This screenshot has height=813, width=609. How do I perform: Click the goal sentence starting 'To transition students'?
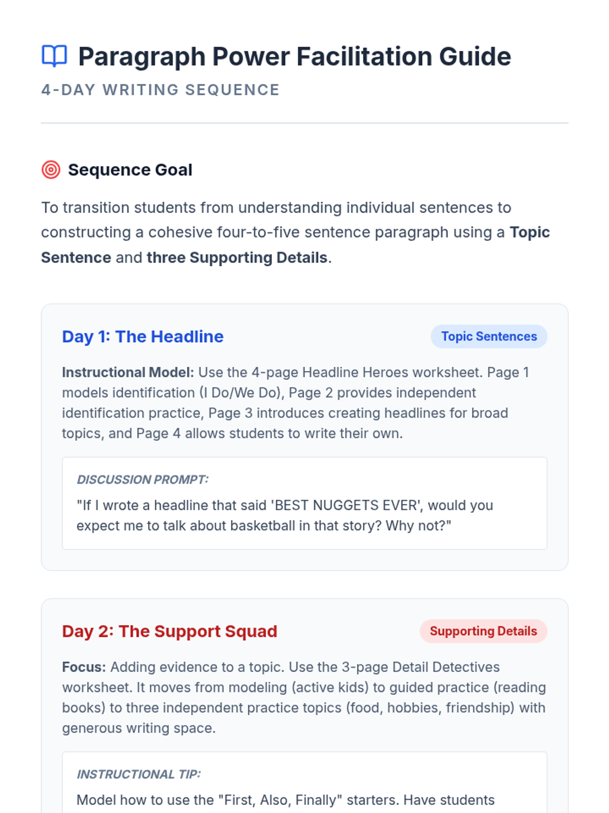coord(276,208)
